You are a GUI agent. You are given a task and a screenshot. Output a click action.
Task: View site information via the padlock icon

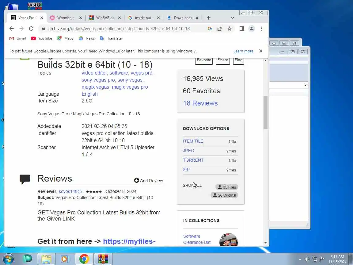(x=44, y=29)
